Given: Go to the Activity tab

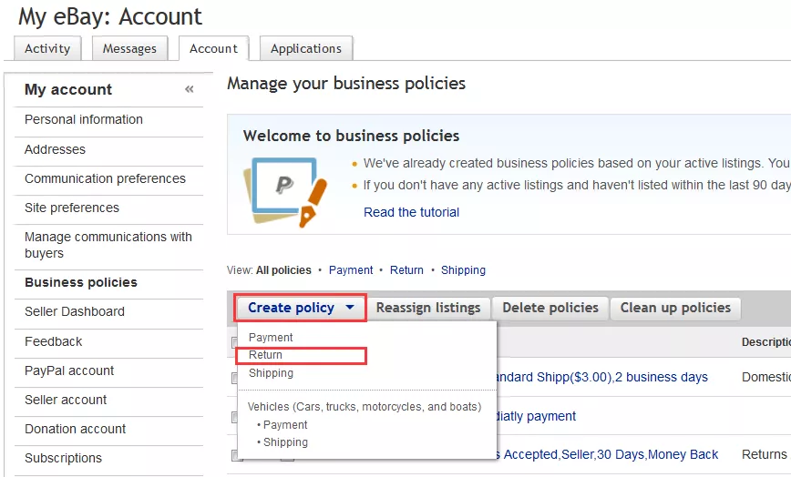Looking at the screenshot, I should 47,48.
